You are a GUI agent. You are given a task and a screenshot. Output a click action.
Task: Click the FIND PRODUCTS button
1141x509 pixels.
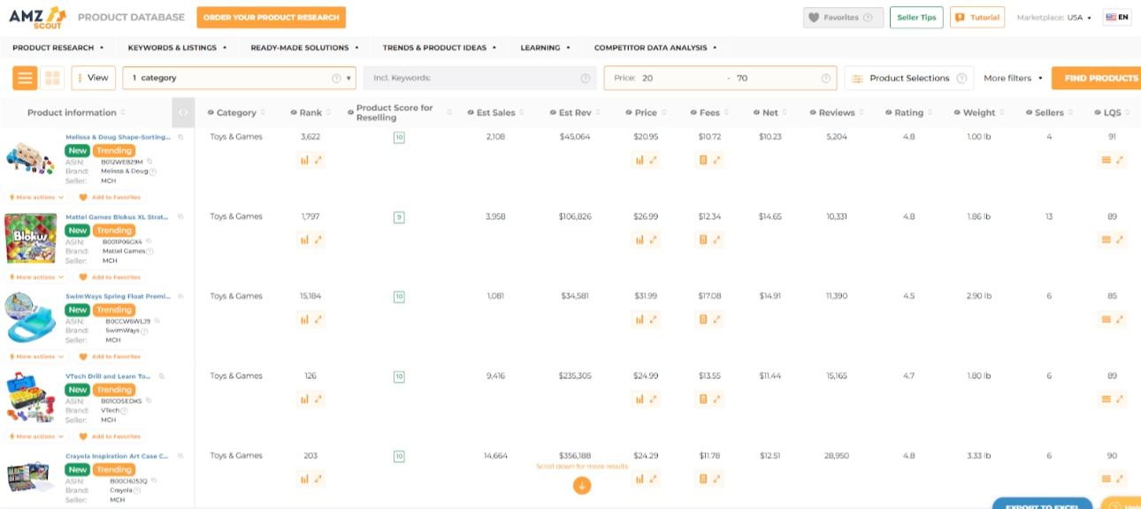point(1100,78)
